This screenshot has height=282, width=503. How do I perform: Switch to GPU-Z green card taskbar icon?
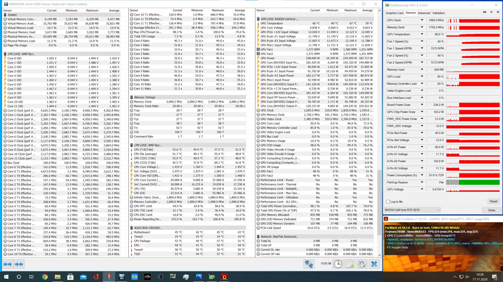coord(212,277)
